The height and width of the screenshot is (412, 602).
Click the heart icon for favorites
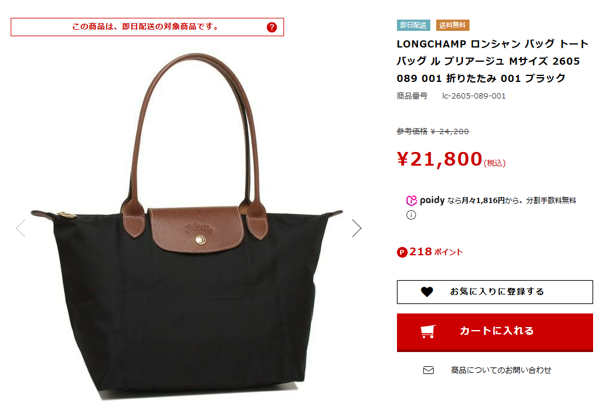coord(427,292)
